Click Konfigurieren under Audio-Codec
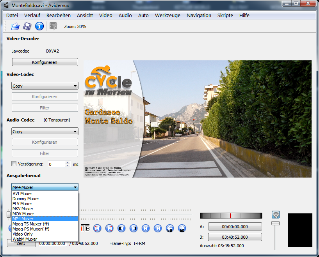The height and width of the screenshot is (257, 319). tap(45, 142)
